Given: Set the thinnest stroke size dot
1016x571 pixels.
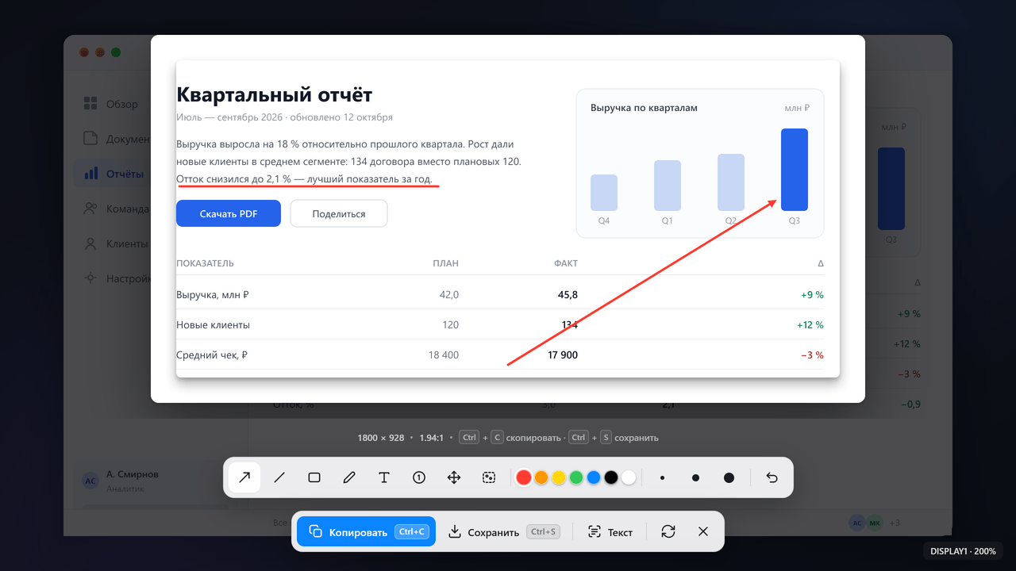Looking at the screenshot, I should (x=662, y=478).
